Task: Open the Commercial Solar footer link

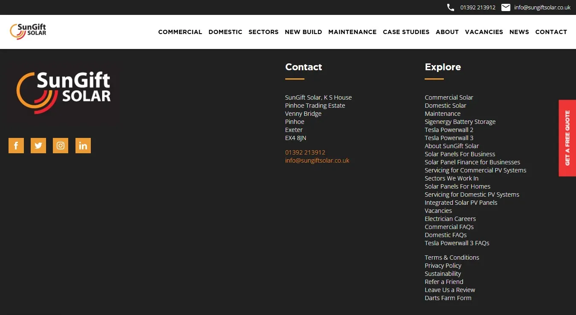Action: point(449,97)
